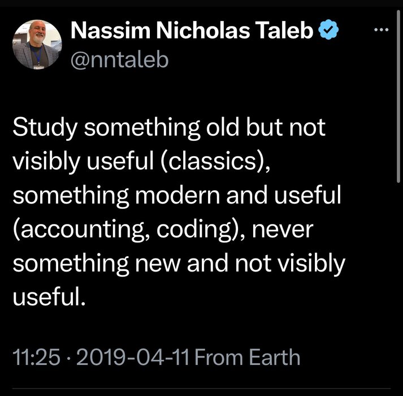Click the display name Nassim Nicholas Taleb
The width and height of the screenshot is (403, 396).
tap(192, 32)
